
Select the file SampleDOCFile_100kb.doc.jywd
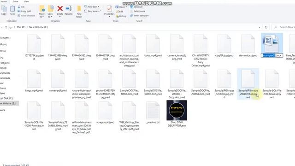pos(129,83)
